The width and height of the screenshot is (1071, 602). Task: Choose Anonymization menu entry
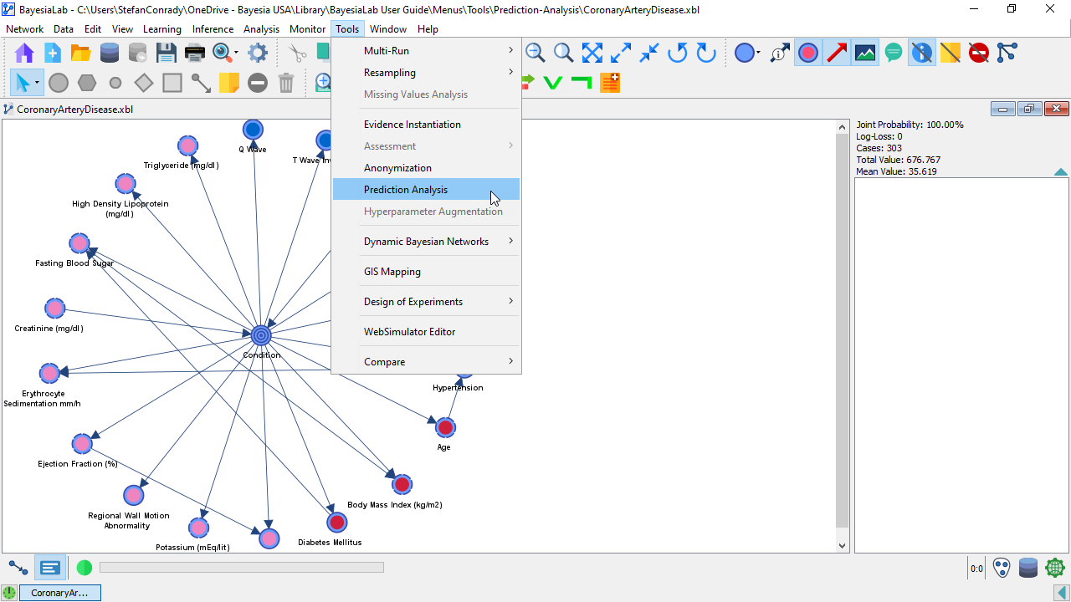coord(426,168)
